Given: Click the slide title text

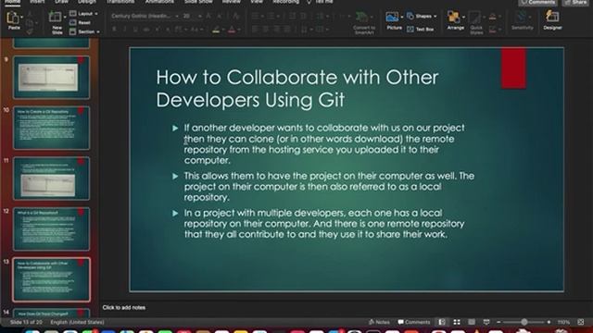Looking at the screenshot, I should click(x=297, y=89).
